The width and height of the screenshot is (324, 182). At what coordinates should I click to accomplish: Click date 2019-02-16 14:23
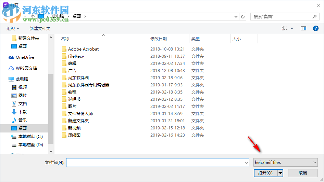click(167, 135)
